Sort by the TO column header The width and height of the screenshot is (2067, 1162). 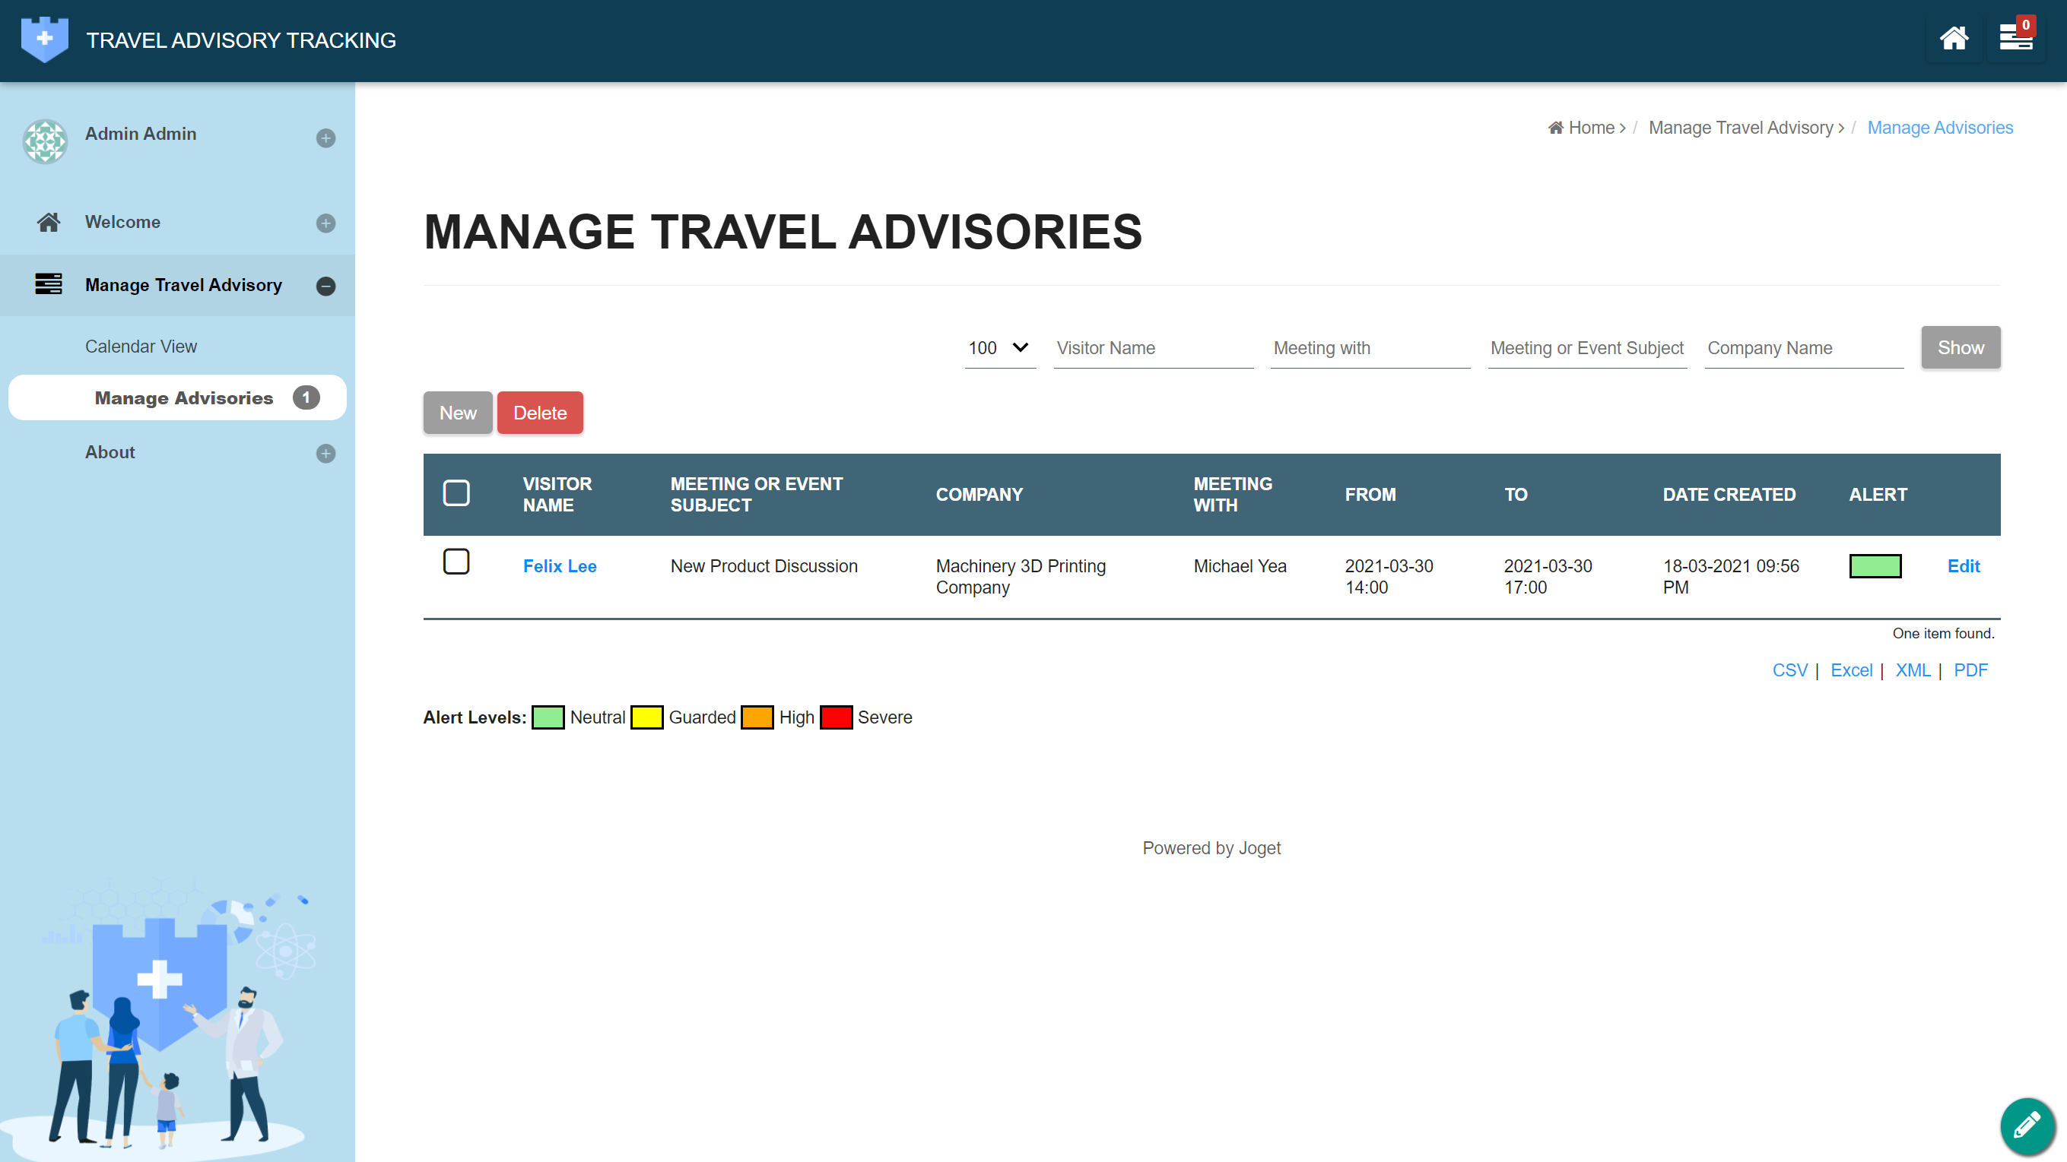click(x=1515, y=495)
